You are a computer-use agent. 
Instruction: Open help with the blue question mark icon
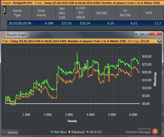pyautogui.click(x=159, y=41)
